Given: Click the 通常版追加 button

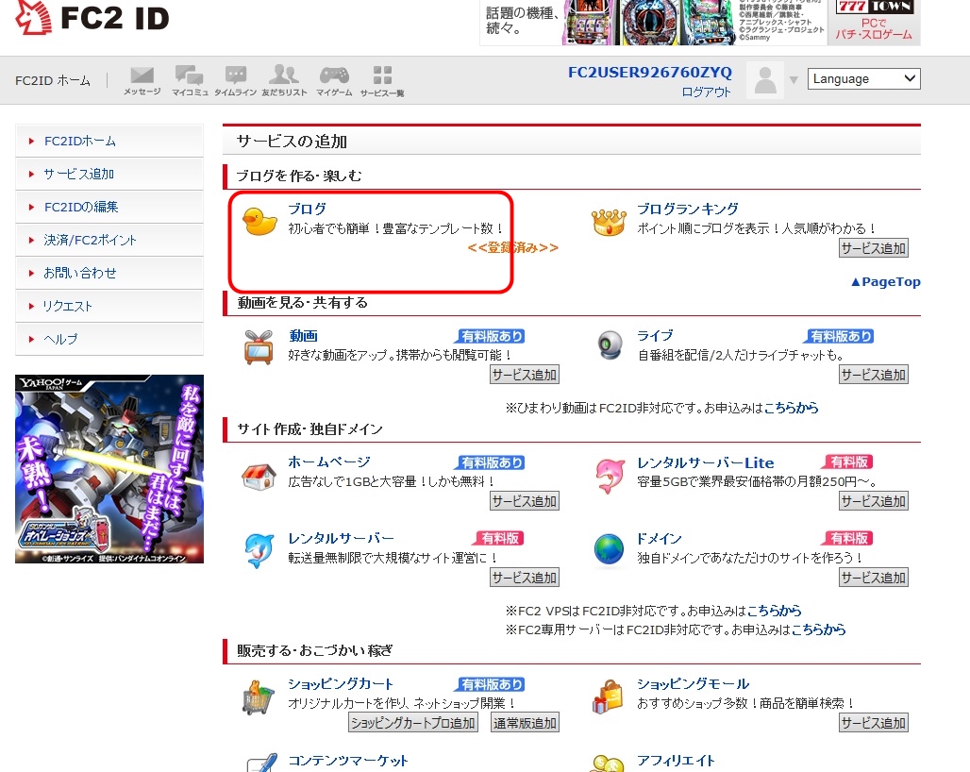Looking at the screenshot, I should click(x=525, y=723).
